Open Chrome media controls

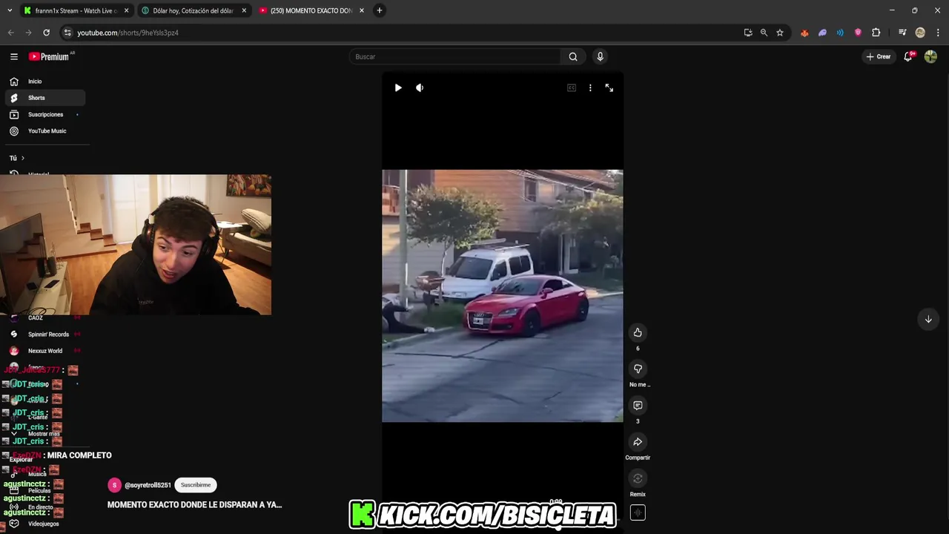point(902,33)
